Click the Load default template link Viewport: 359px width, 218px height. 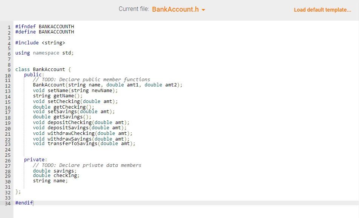pyautogui.click(x=322, y=10)
